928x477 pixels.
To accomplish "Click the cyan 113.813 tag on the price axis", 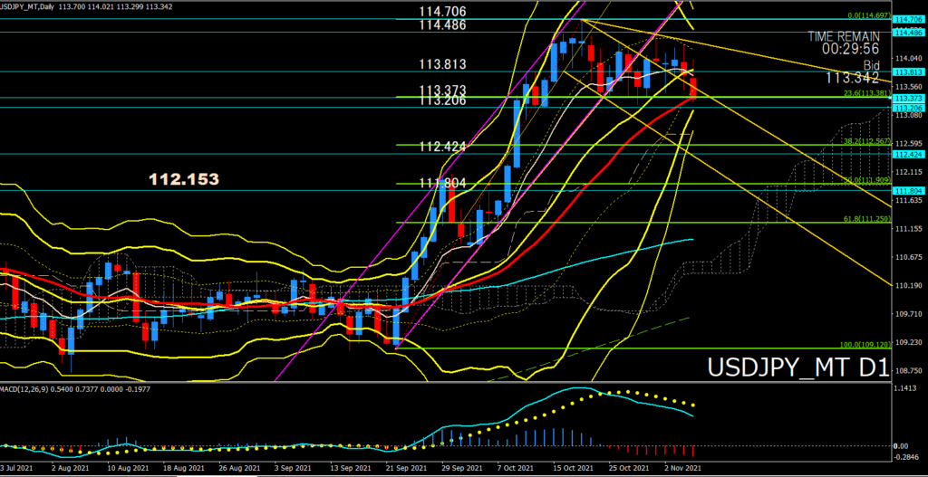I will click(x=909, y=72).
